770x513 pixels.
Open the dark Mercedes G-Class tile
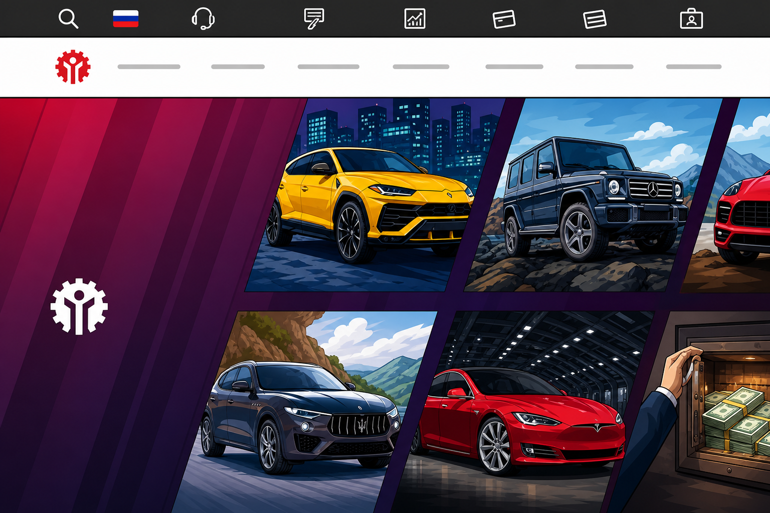593,195
